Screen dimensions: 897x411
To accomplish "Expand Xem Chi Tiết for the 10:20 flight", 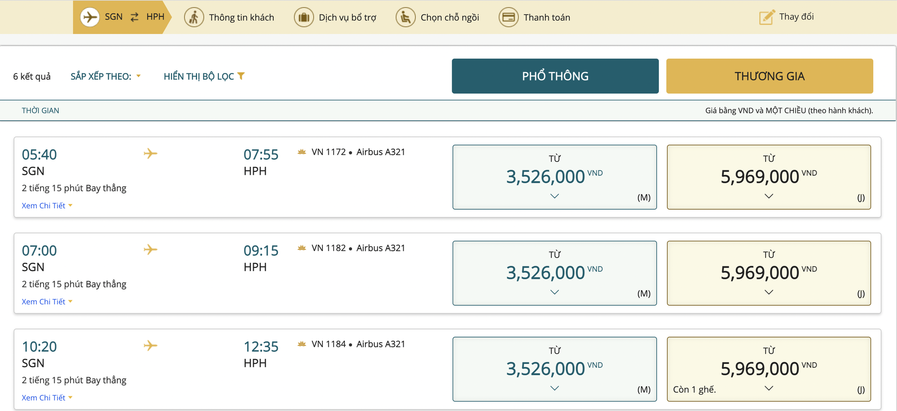I will [x=47, y=398].
